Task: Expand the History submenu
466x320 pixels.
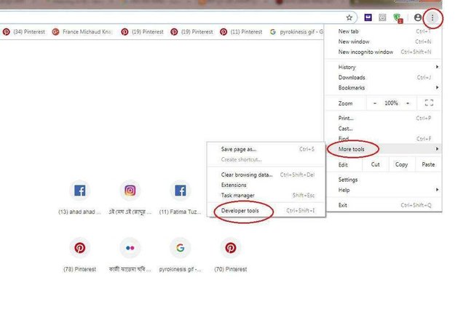Action: point(383,67)
